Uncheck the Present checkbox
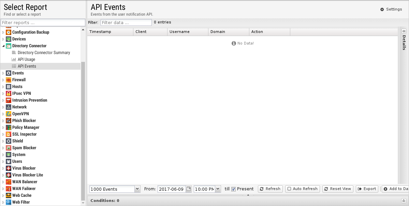Image resolution: width=409 pixels, height=206 pixels. pos(233,189)
